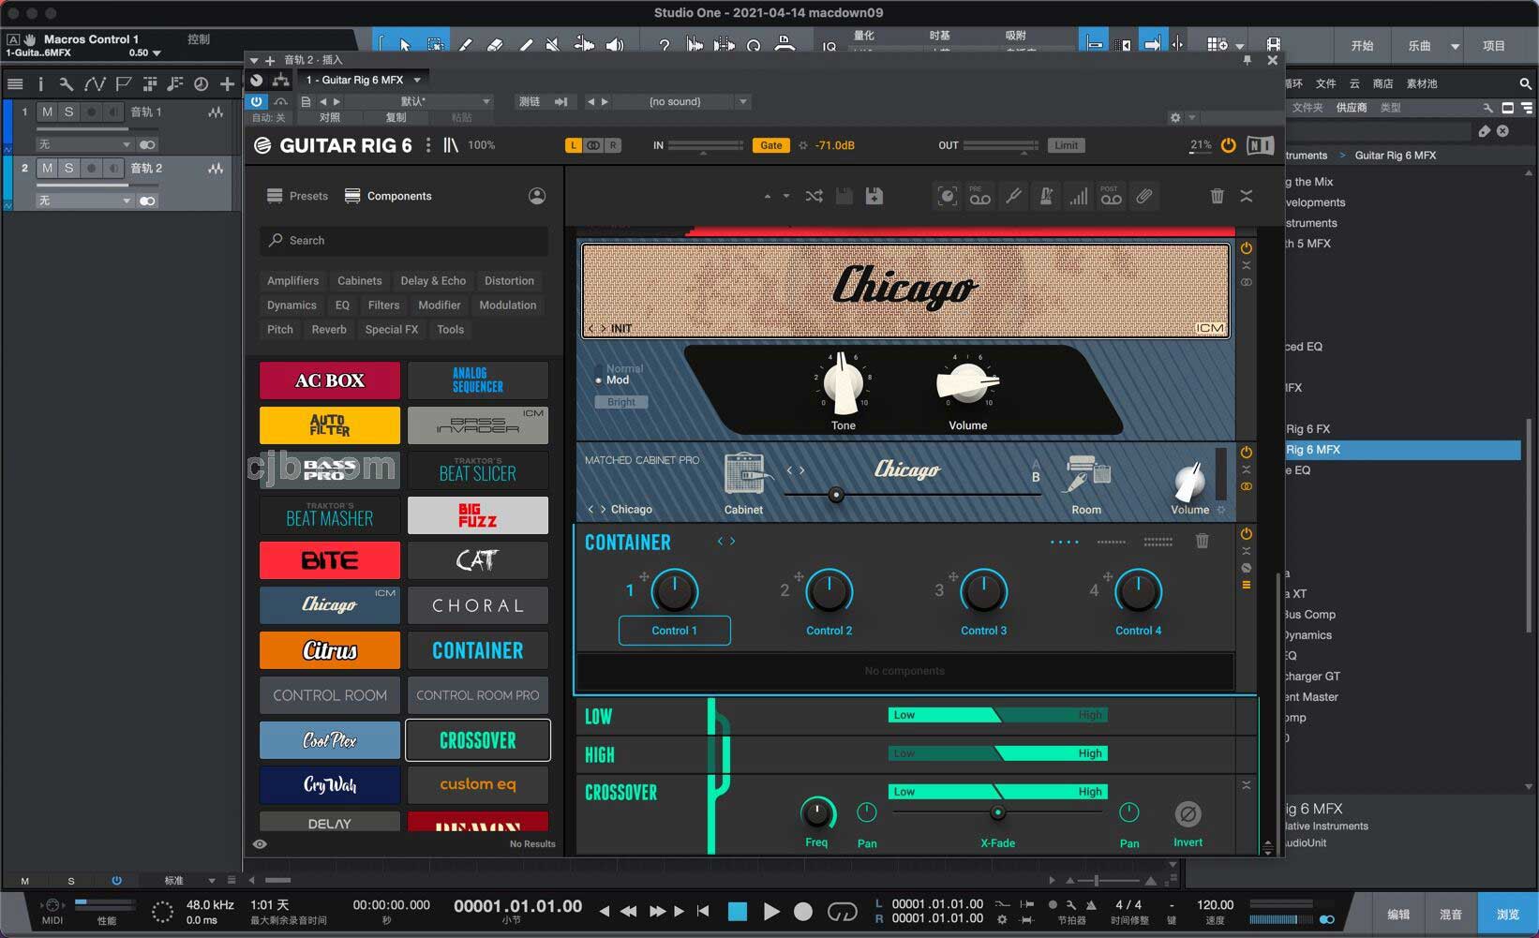
Task: Select the Mute tool in Studio One toolbar
Action: point(553,45)
